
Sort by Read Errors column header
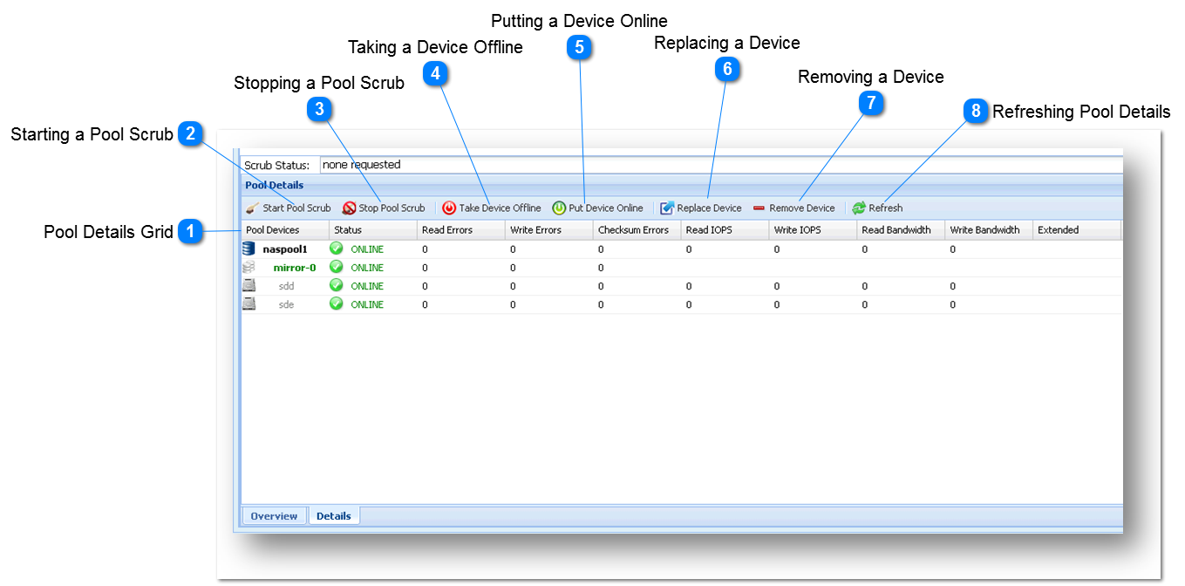(x=461, y=230)
